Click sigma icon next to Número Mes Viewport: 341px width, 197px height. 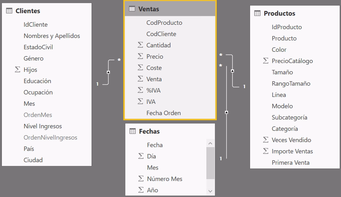pos(141,178)
